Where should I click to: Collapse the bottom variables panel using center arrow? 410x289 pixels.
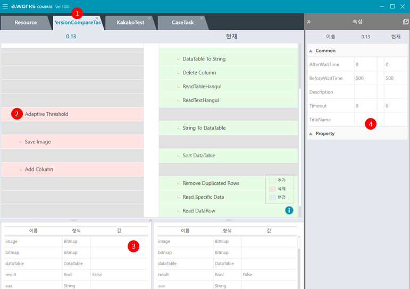151,219
